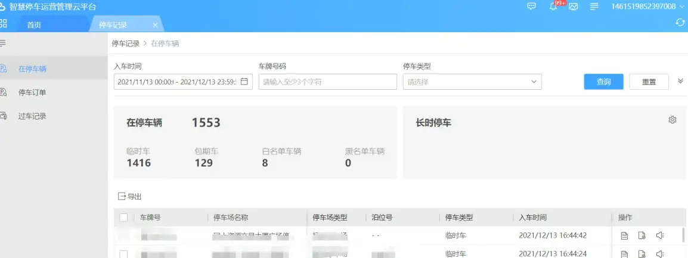Open the chart monitor icon in header
This screenshot has width=688, height=258.
click(574, 7)
